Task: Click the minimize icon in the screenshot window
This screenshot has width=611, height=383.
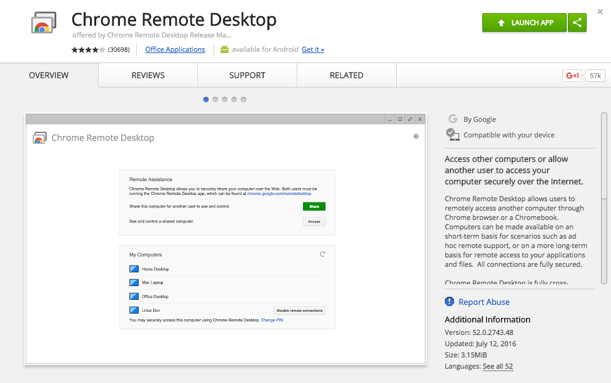Action: 390,119
